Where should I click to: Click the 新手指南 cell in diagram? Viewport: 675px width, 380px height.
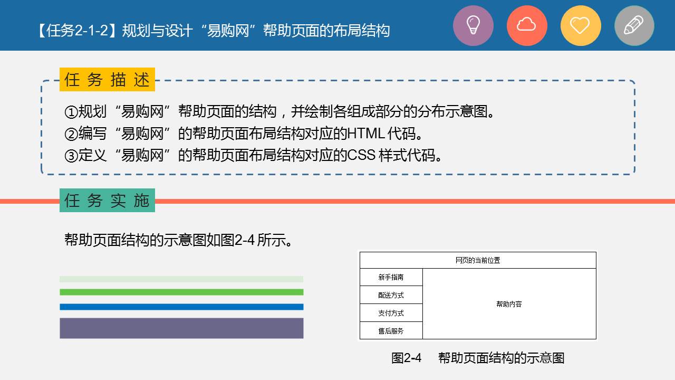[391, 277]
